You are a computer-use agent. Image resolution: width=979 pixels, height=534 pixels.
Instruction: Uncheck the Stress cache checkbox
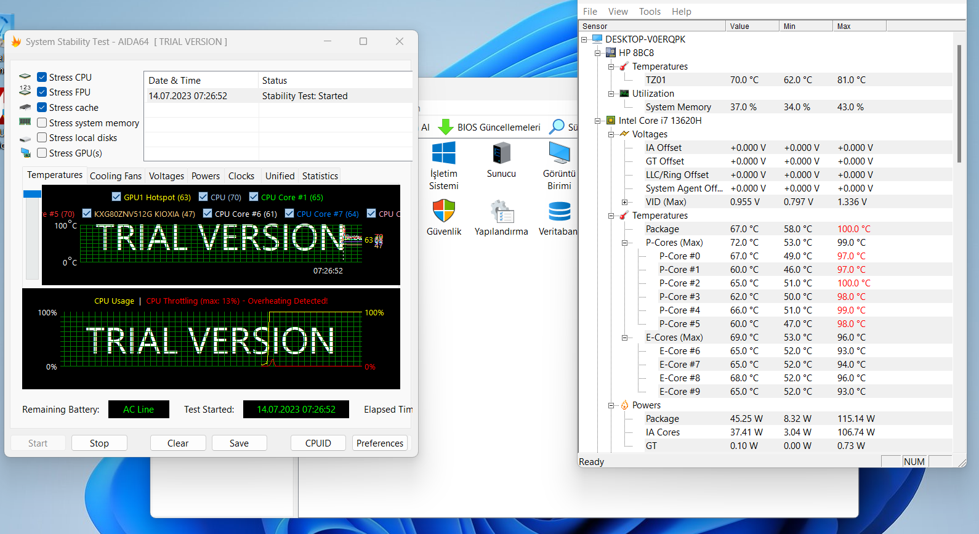point(42,107)
